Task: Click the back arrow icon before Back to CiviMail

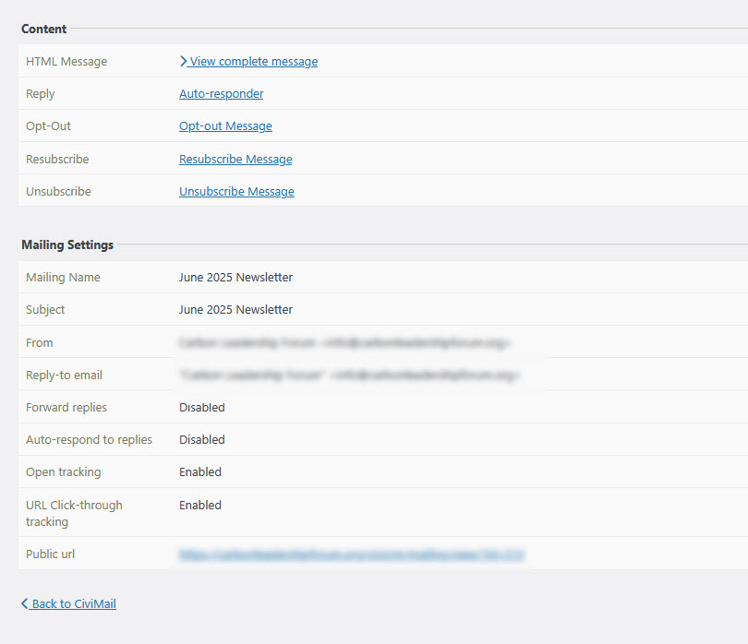Action: pos(25,604)
